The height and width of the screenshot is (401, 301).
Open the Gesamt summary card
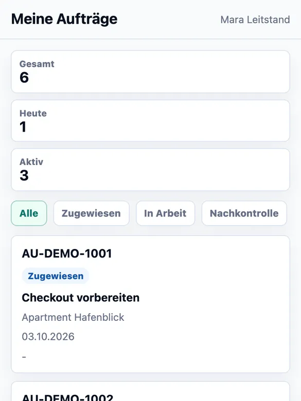tap(150, 71)
